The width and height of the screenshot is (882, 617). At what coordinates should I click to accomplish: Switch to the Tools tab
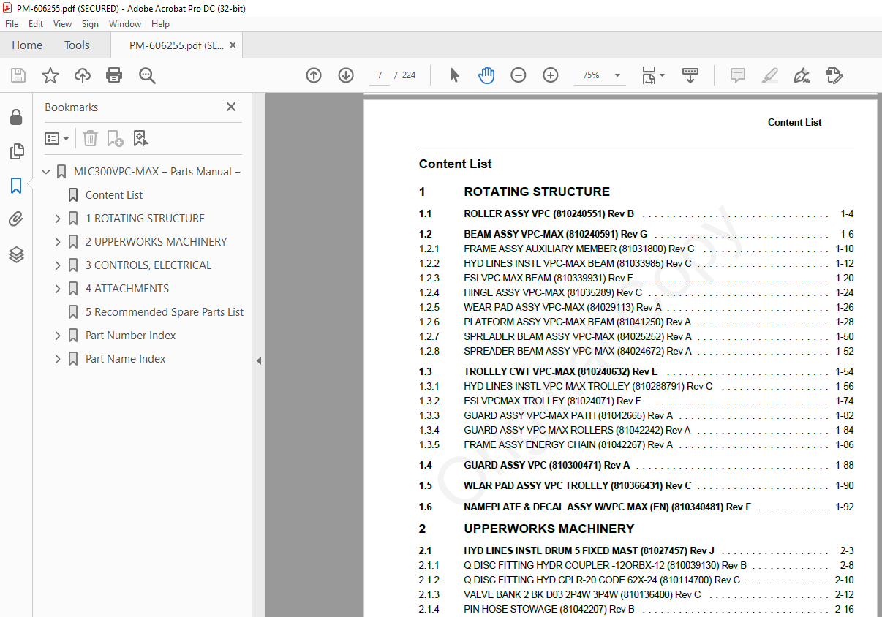click(x=77, y=45)
